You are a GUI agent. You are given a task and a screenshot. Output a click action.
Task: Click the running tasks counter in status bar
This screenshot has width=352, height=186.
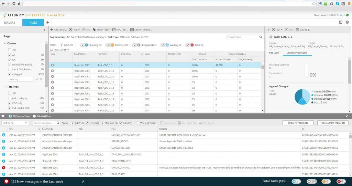pos(296,181)
